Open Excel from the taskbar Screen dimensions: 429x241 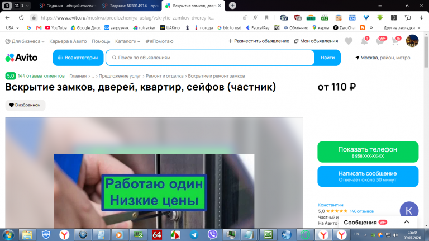click(268, 235)
